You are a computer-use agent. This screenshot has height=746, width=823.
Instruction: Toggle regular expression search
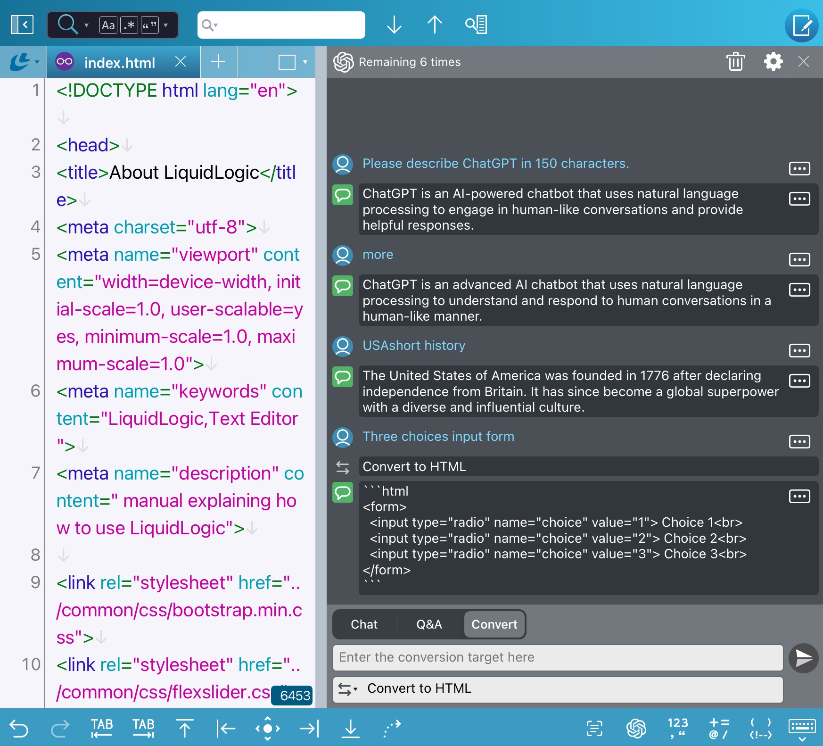pos(129,25)
